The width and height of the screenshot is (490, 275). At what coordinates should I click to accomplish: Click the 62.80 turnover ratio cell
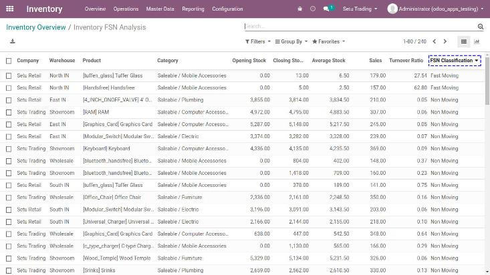420,87
